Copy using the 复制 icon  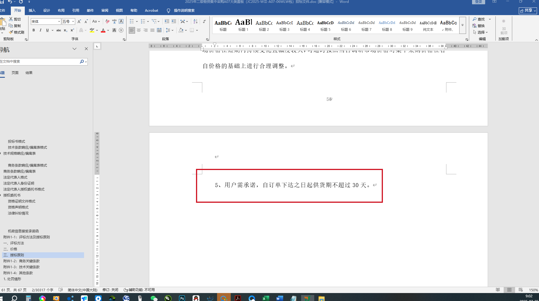click(15, 26)
